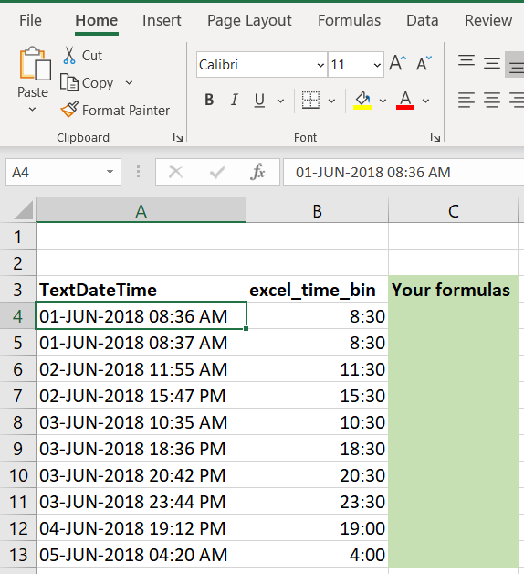The height and width of the screenshot is (574, 524).
Task: Click the Paste clipboard icon
Action: pyautogui.click(x=35, y=63)
